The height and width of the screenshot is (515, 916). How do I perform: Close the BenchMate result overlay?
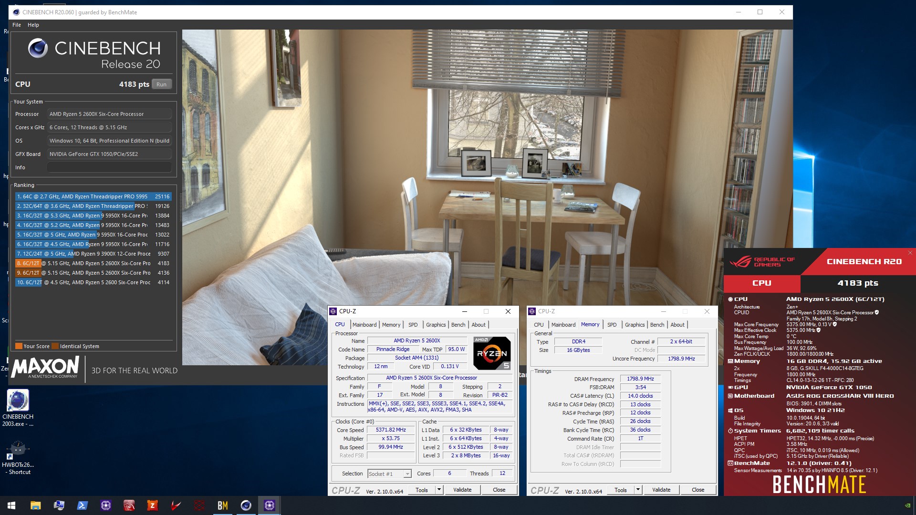coord(910,253)
